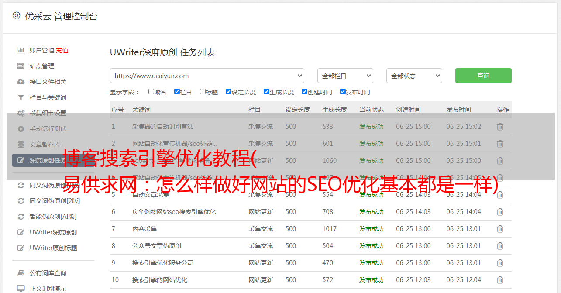Image resolution: width=561 pixels, height=293 pixels.
Task: Open UWriter原创标题 sidebar link
Action: point(53,248)
